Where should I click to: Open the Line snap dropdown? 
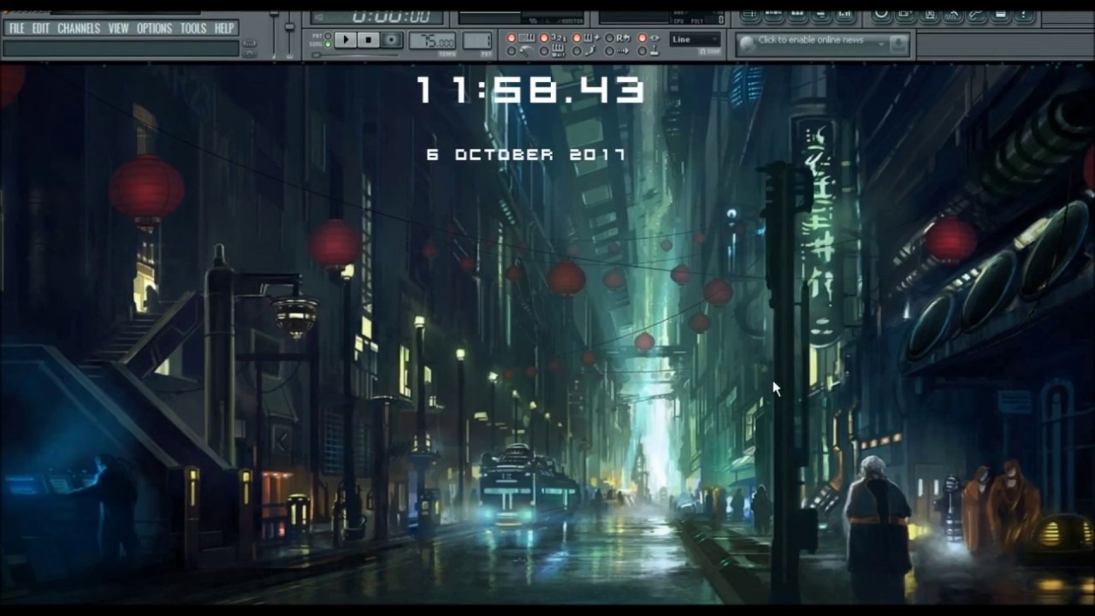tap(695, 39)
